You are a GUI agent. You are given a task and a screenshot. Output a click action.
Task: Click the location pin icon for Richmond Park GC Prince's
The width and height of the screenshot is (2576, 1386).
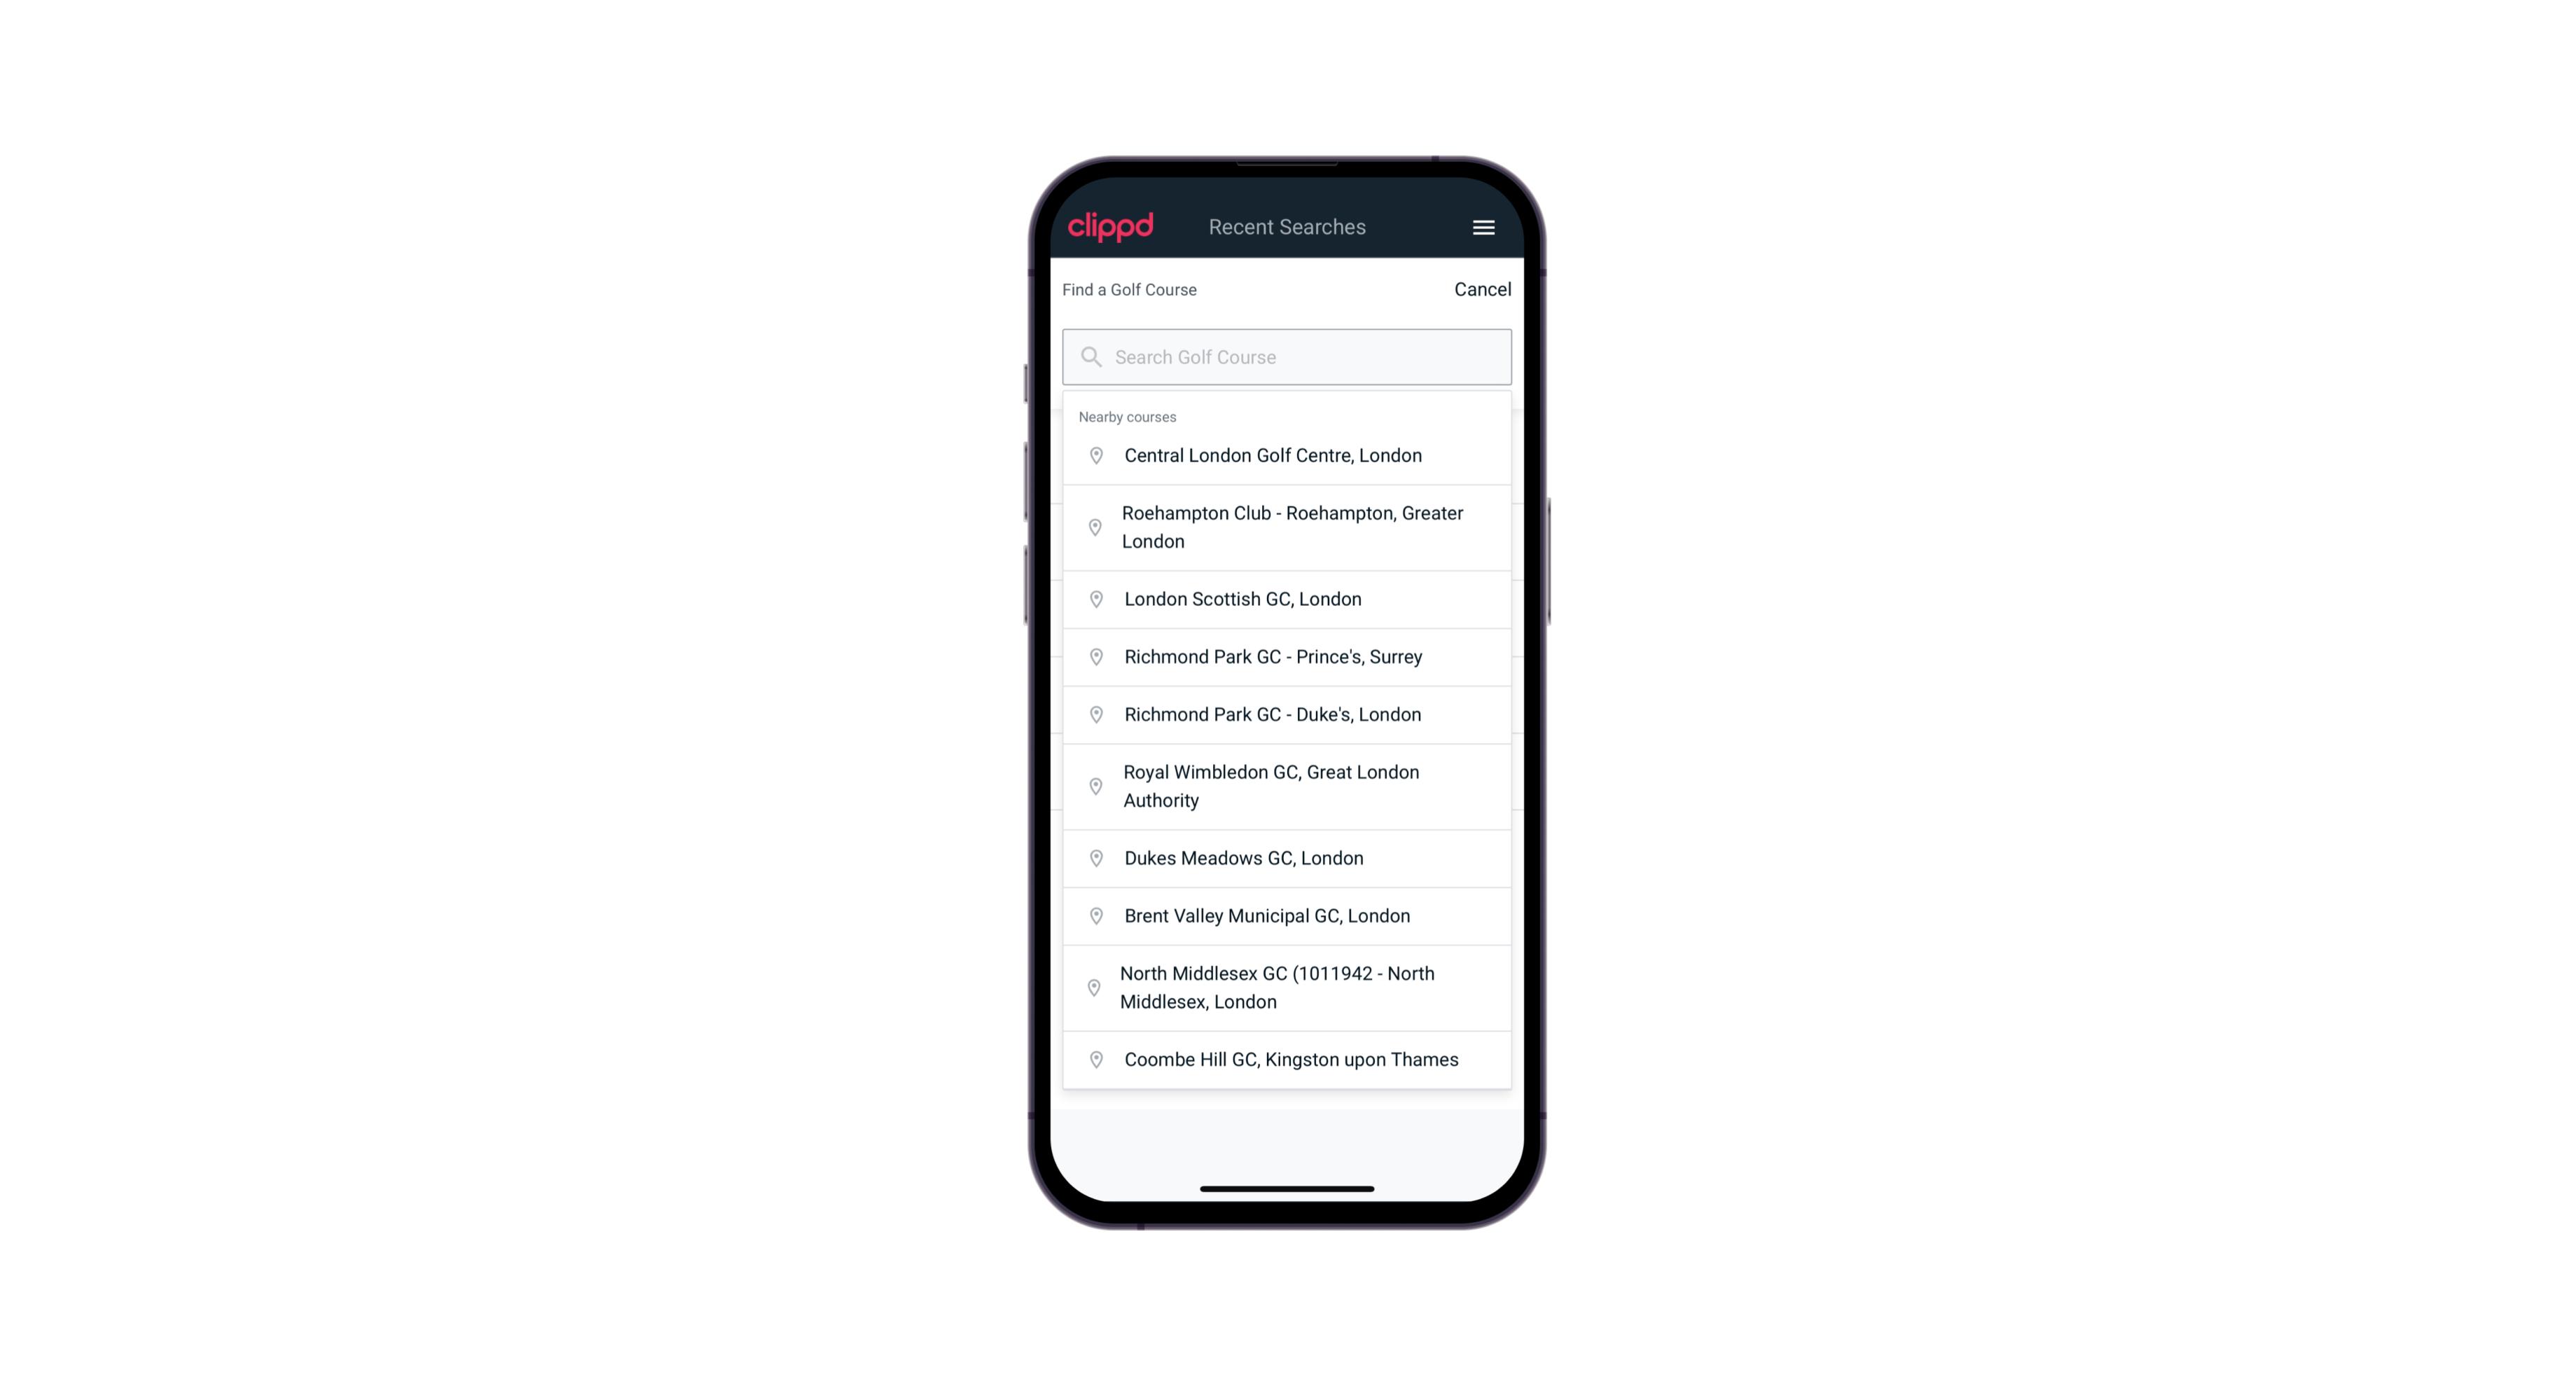1093,656
